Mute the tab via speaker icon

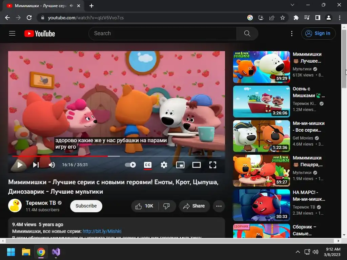[x=71, y=6]
